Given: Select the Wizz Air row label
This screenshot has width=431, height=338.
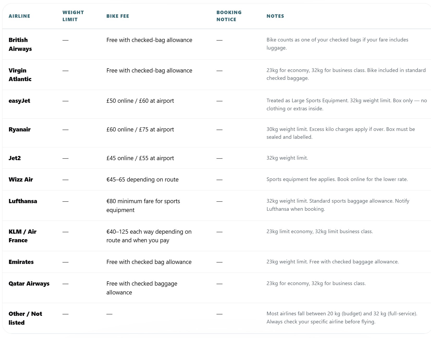Looking at the screenshot, I should point(21,179).
